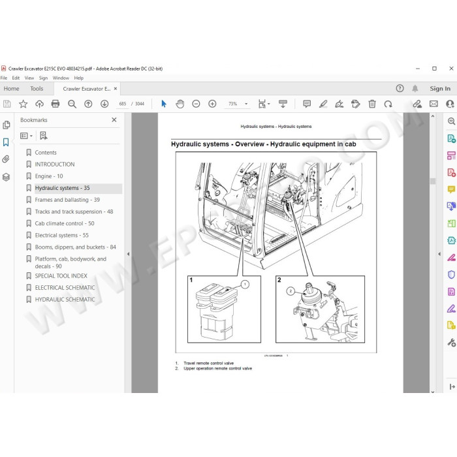Click the Sign In button
457x457 pixels.
[440, 89]
